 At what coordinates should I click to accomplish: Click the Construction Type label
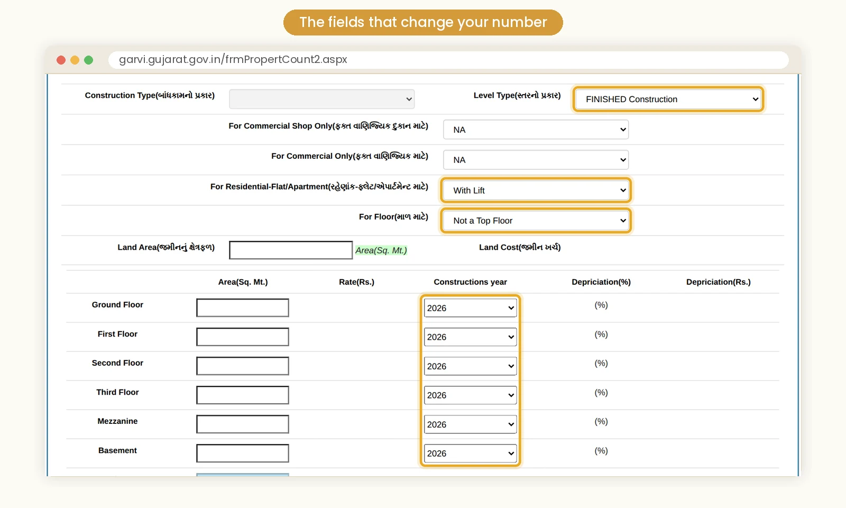click(150, 95)
